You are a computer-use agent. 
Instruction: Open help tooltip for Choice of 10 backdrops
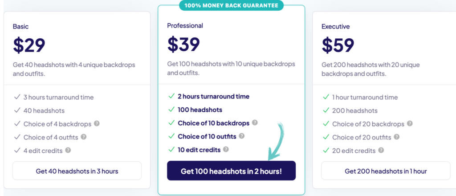(255, 122)
